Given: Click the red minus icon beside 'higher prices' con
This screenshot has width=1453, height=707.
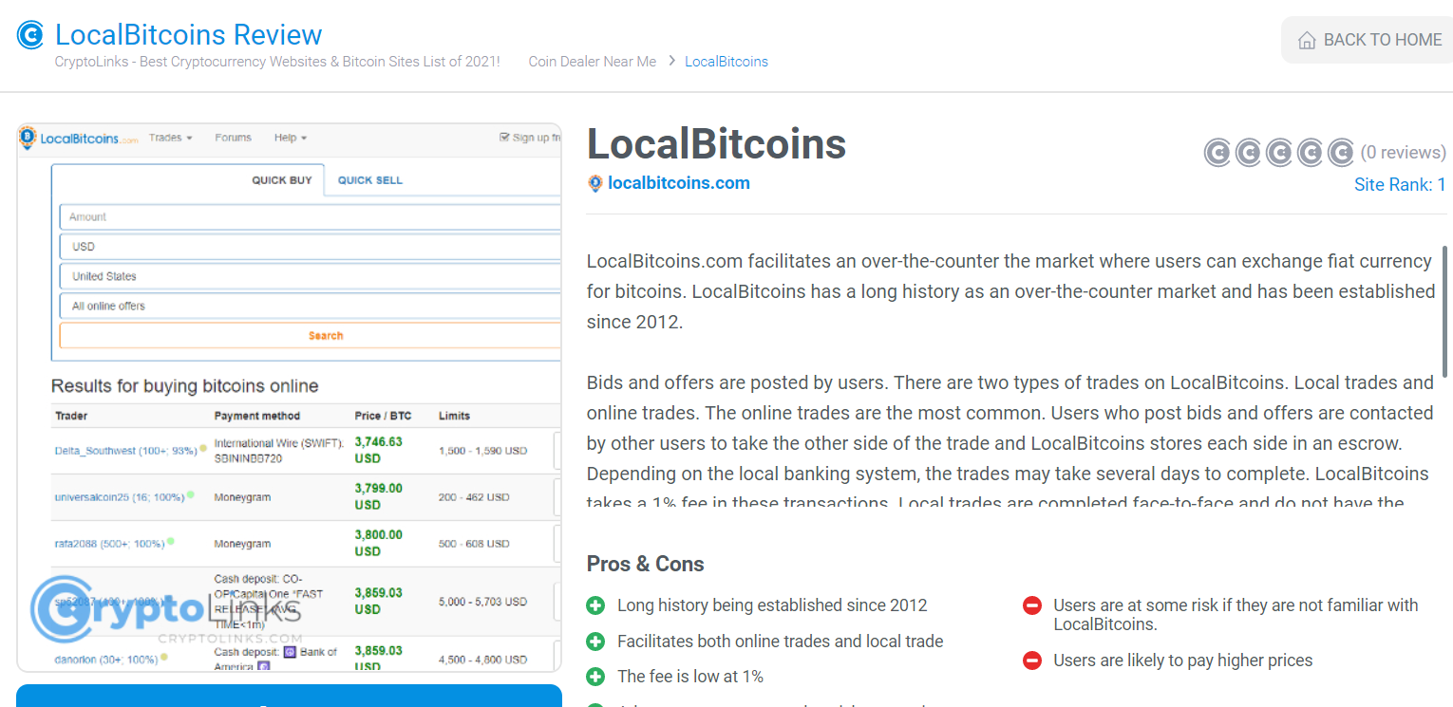Looking at the screenshot, I should (x=1032, y=660).
